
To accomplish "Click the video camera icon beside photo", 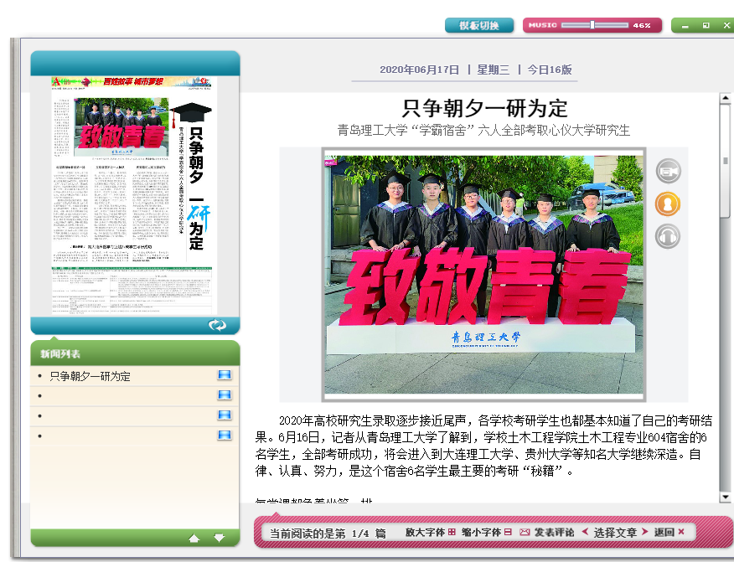I will click(x=668, y=172).
